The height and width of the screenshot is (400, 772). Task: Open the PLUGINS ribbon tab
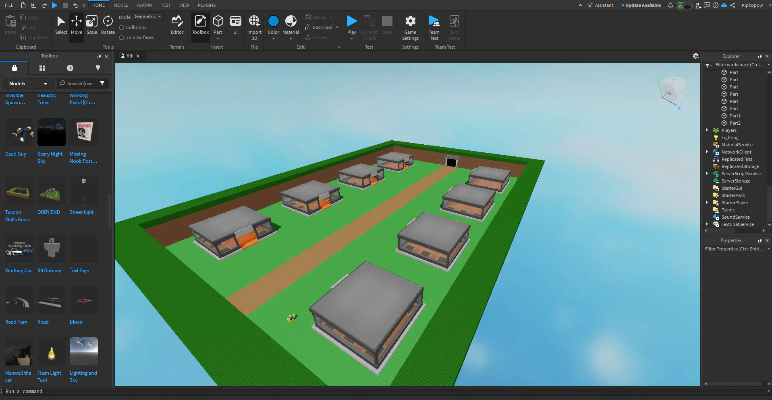(207, 5)
